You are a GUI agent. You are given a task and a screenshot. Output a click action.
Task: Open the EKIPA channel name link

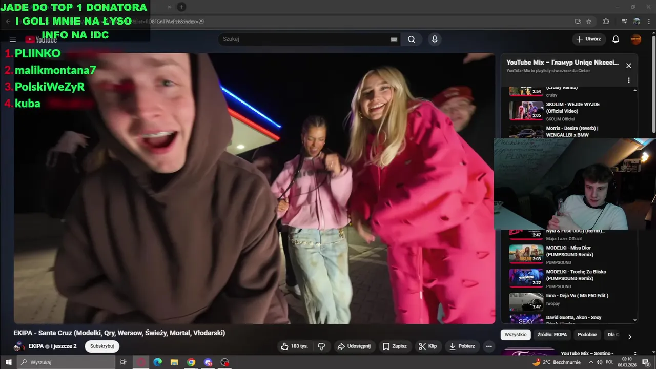pos(36,346)
